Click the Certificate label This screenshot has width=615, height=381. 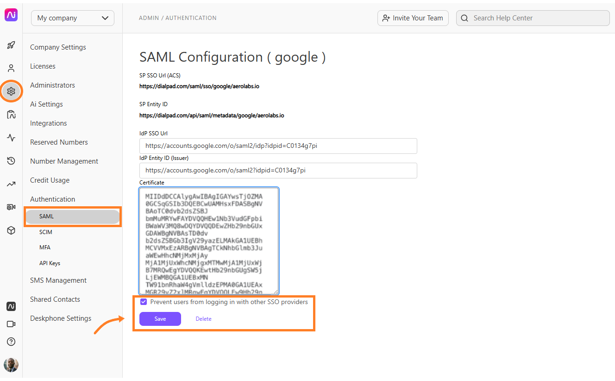point(152,183)
